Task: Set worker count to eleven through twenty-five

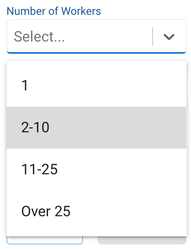Action: [96, 170]
